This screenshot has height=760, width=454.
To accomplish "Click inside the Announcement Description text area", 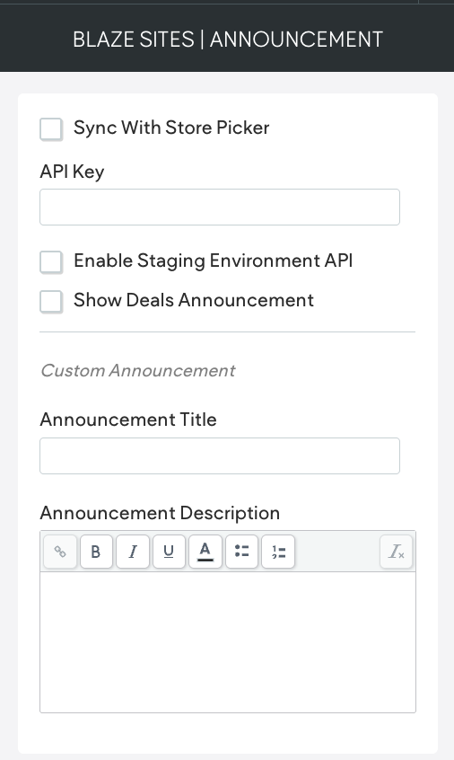I will pos(228,642).
